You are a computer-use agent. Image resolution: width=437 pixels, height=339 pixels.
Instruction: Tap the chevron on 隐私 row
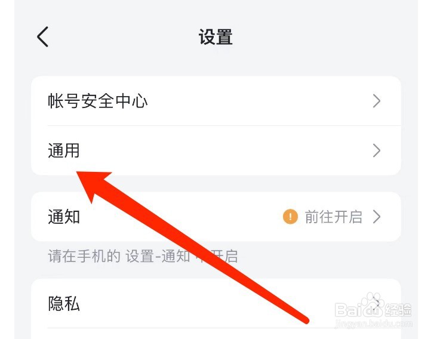377,303
